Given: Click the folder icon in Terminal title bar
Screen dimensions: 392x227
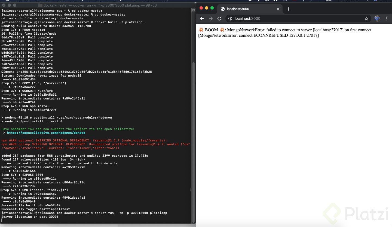Looking at the screenshot, I should tap(40, 5).
